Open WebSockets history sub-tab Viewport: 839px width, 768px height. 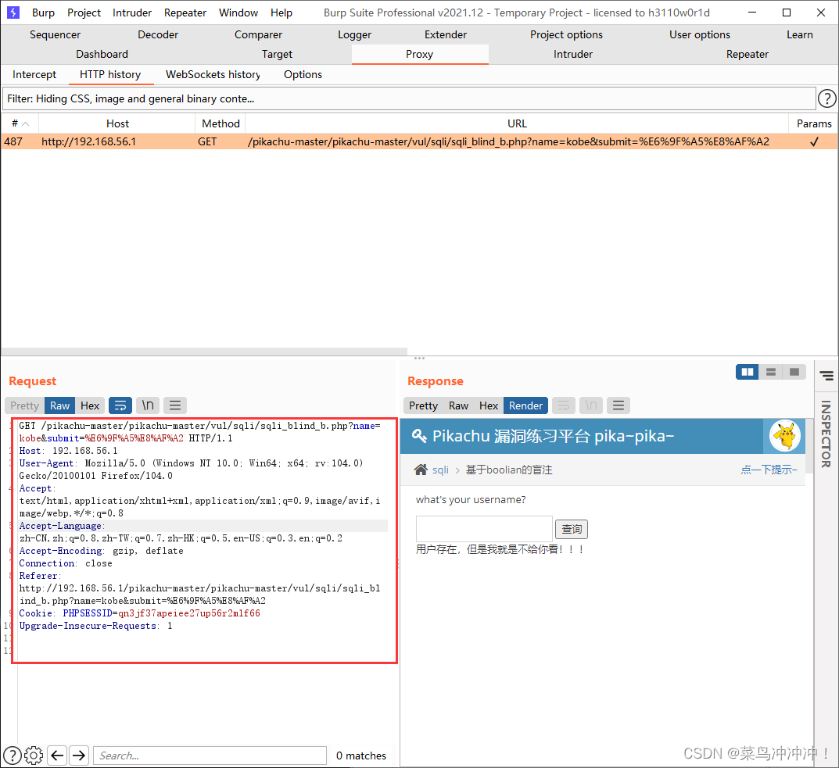pos(213,74)
